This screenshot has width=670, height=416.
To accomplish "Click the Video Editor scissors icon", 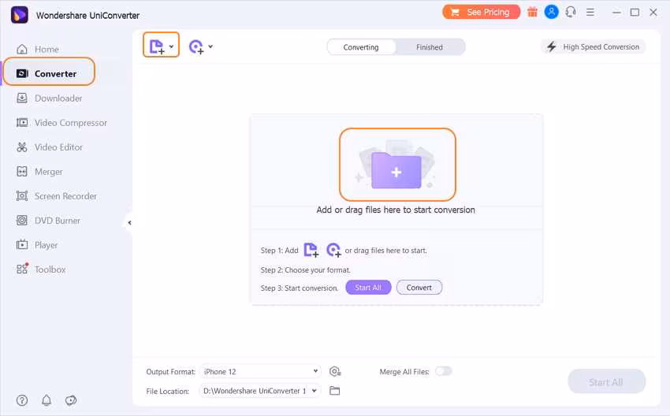I will pos(22,147).
